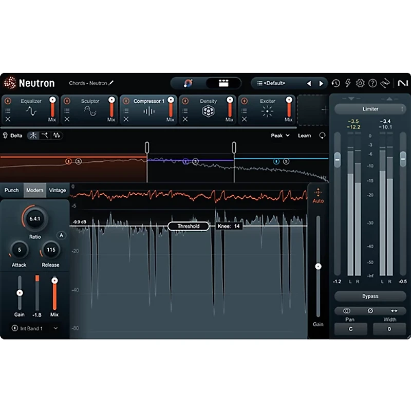Open the Peak detection dropdown
411x411 pixels.
point(279,135)
